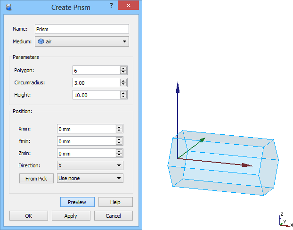Screen dimensions: 293x230
Task: Click the Zmin input field
Action: (87, 153)
